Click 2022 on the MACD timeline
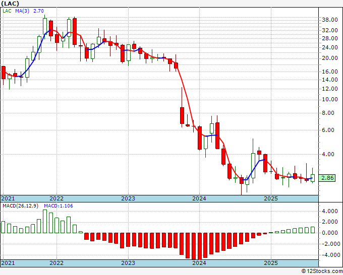The height and width of the screenshot is (275, 343). point(56,263)
